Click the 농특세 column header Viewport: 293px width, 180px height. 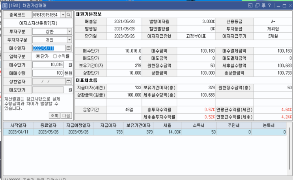pyautogui.click(x=269, y=126)
